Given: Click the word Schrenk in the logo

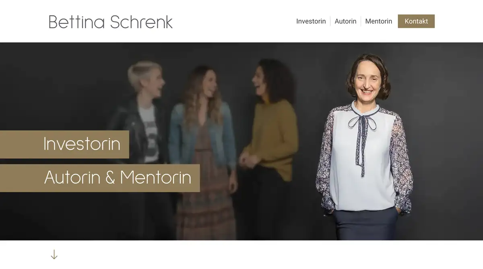Looking at the screenshot, I should coord(141,22).
